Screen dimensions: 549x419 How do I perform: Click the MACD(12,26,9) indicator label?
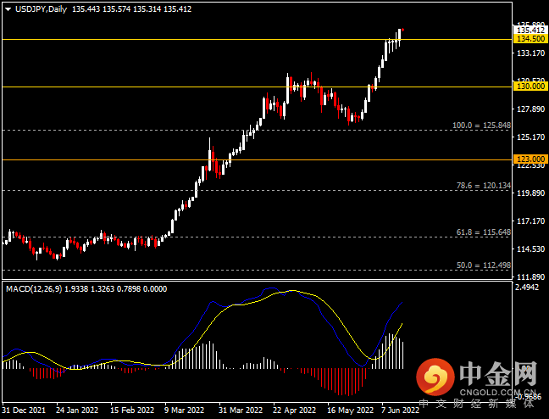click(x=34, y=289)
